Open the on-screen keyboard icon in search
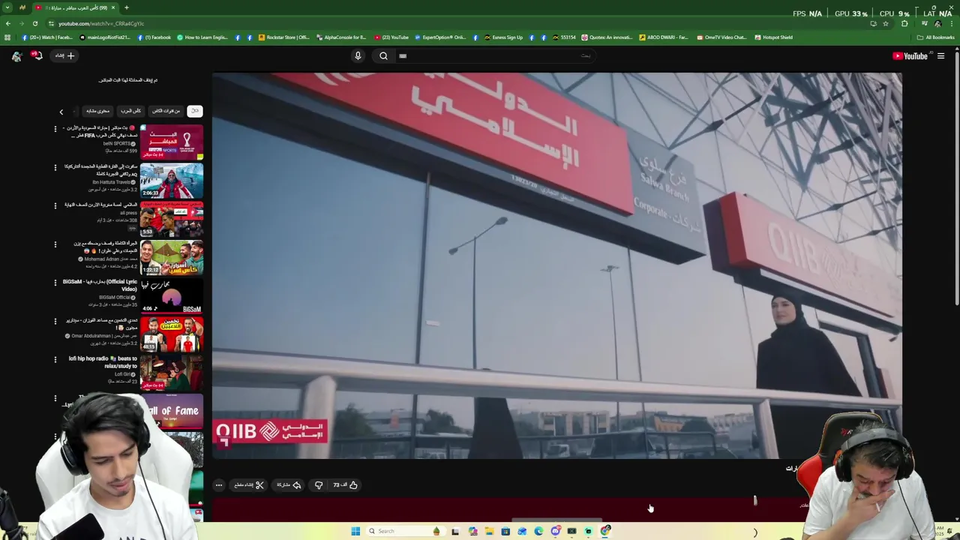This screenshot has width=960, height=540. coord(403,55)
